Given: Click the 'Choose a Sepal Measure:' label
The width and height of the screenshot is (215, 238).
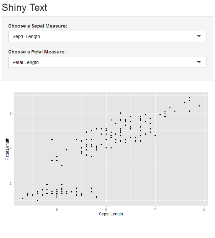Looking at the screenshot, I should [x=37, y=26].
